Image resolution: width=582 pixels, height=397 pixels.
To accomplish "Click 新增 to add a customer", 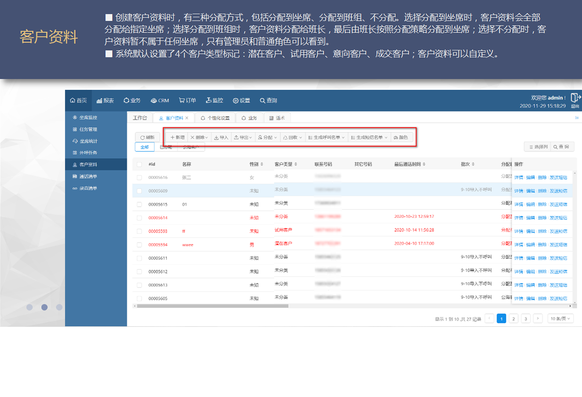I will click(x=177, y=137).
